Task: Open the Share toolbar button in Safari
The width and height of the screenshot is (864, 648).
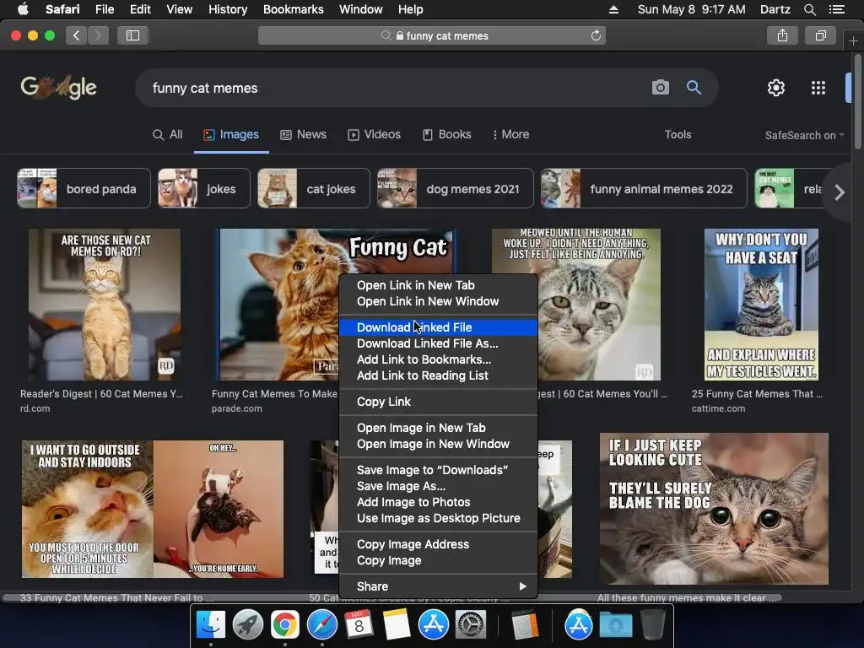Action: coord(782,35)
